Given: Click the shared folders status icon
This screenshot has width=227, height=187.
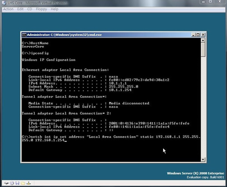Looking at the screenshot, I should (23, 183).
